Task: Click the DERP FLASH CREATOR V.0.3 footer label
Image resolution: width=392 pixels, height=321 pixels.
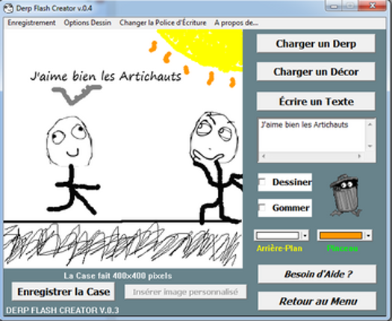Action: 62,311
